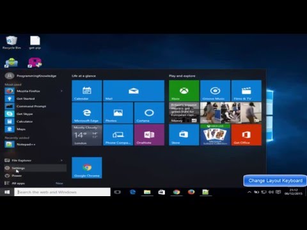The height and width of the screenshot is (230, 307).
Task: Launch the OneNote tile
Action: pyautogui.click(x=149, y=135)
